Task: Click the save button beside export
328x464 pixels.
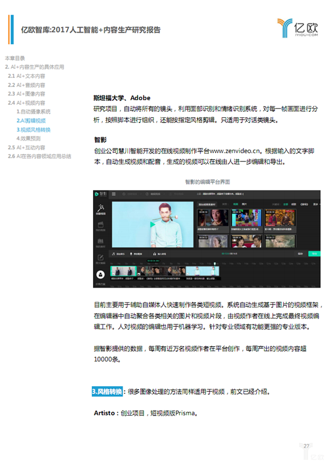Action: 300,254
